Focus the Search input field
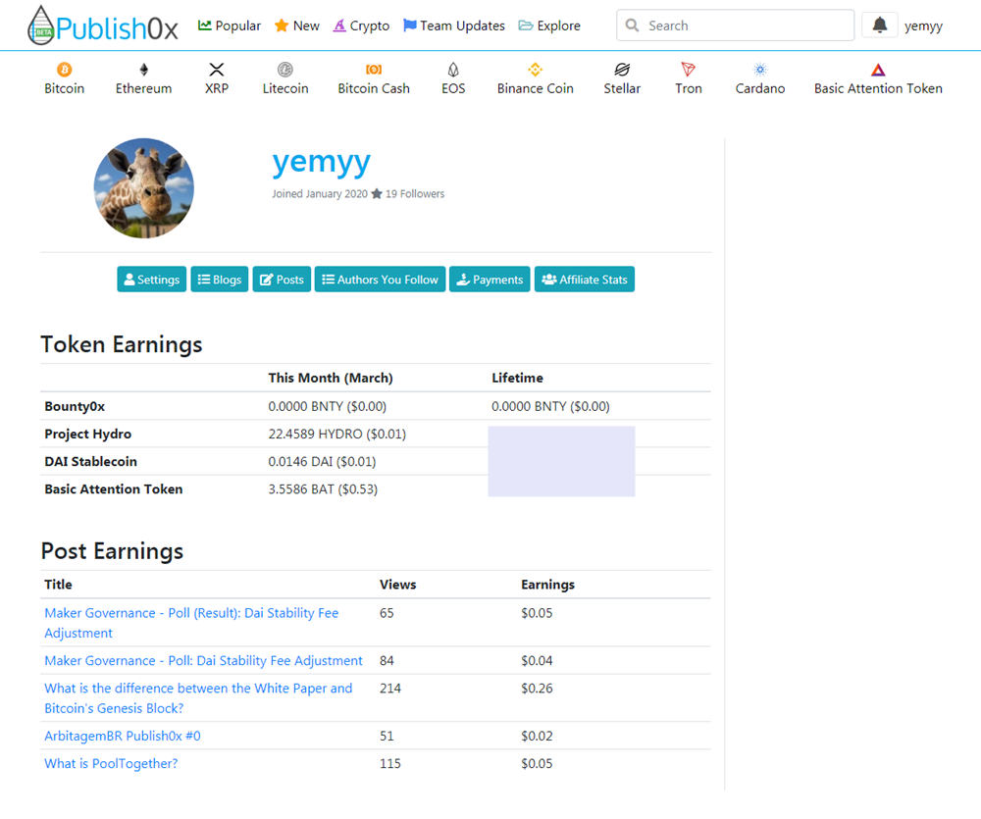Screen dimensions: 981x819 click(x=735, y=26)
